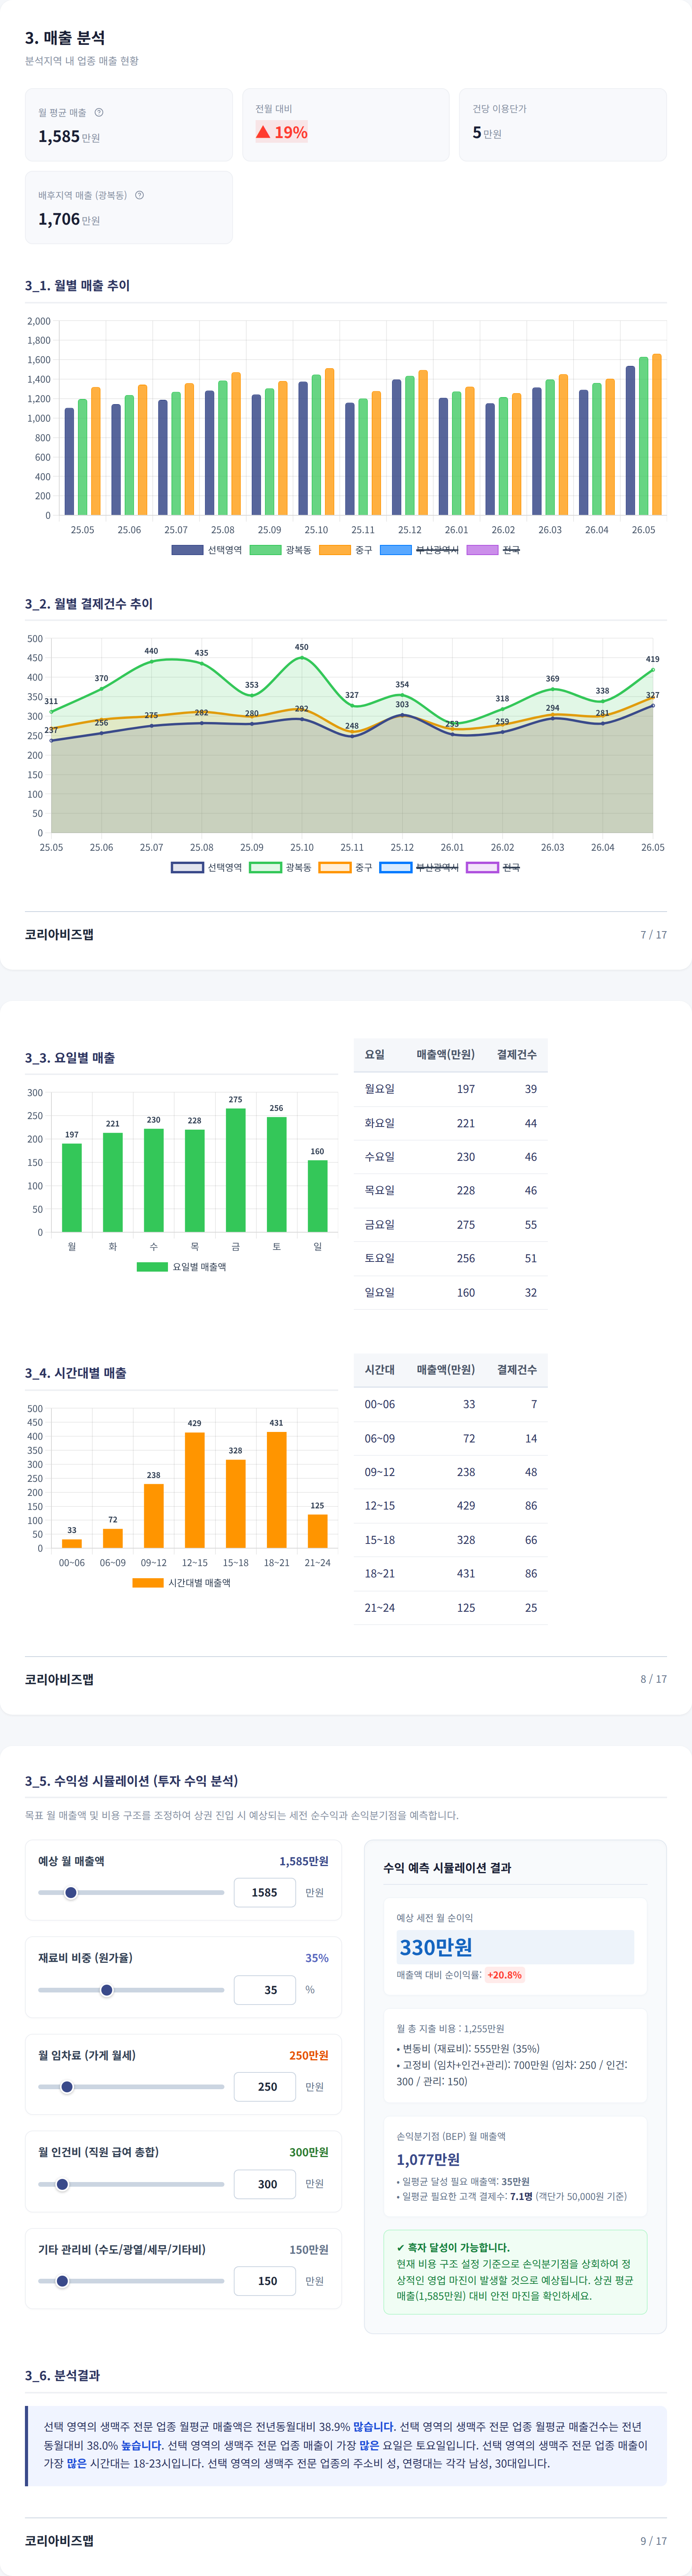Click the 06~09 row in hourly table
This screenshot has width=692, height=2576.
point(450,1439)
